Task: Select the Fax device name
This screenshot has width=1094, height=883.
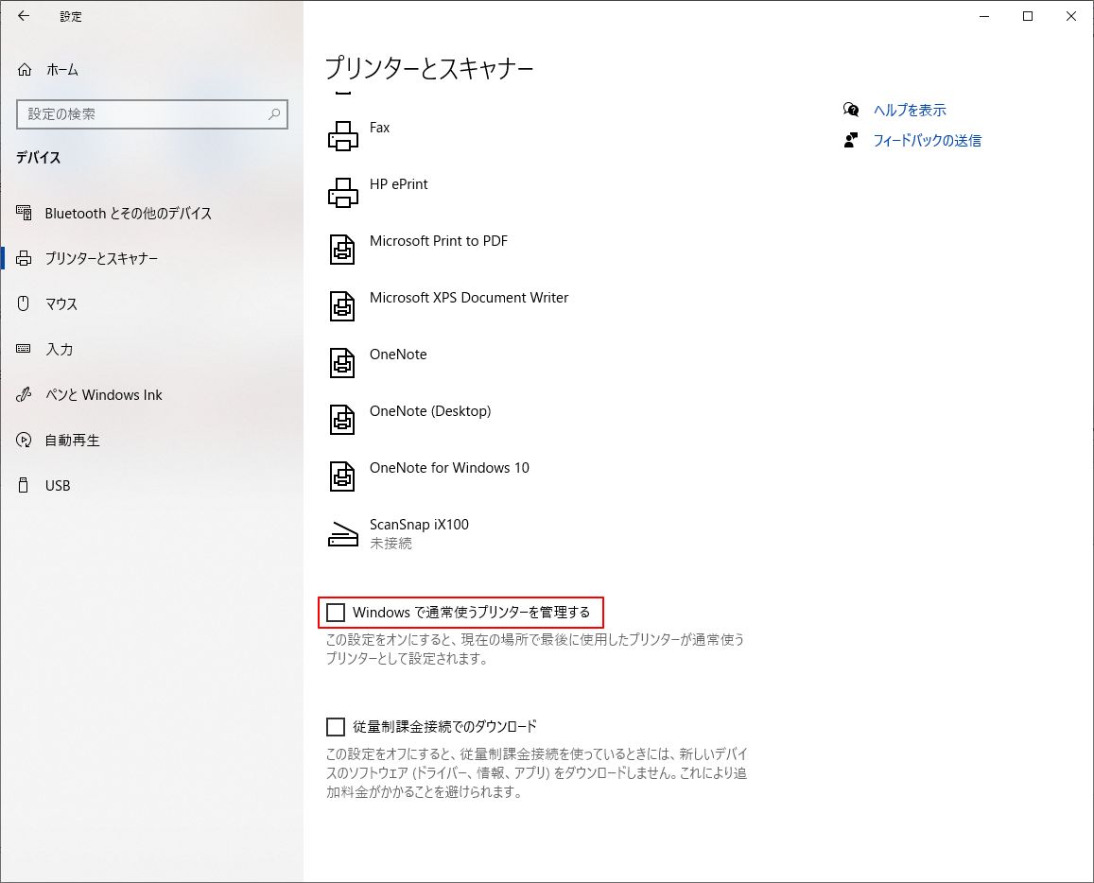Action: 379,128
